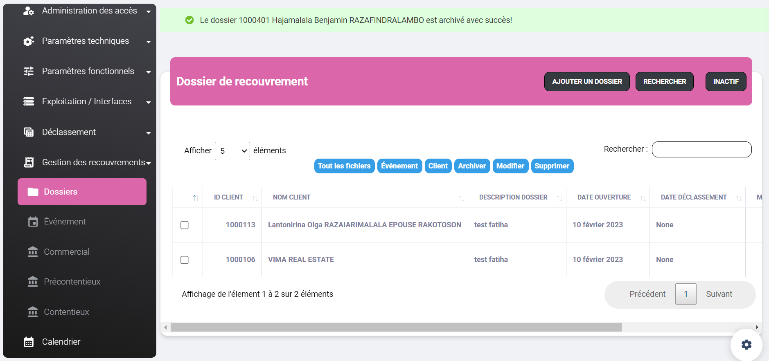Click the Déclassement icon in sidebar

pos(28,132)
